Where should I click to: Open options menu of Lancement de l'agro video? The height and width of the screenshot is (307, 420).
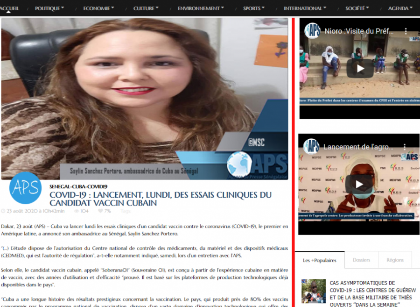[x=405, y=147]
